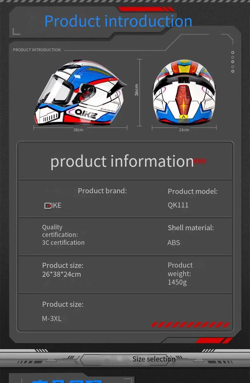Click the 24cm width measurement label
Screen dimensions: 250x383
(x=184, y=130)
